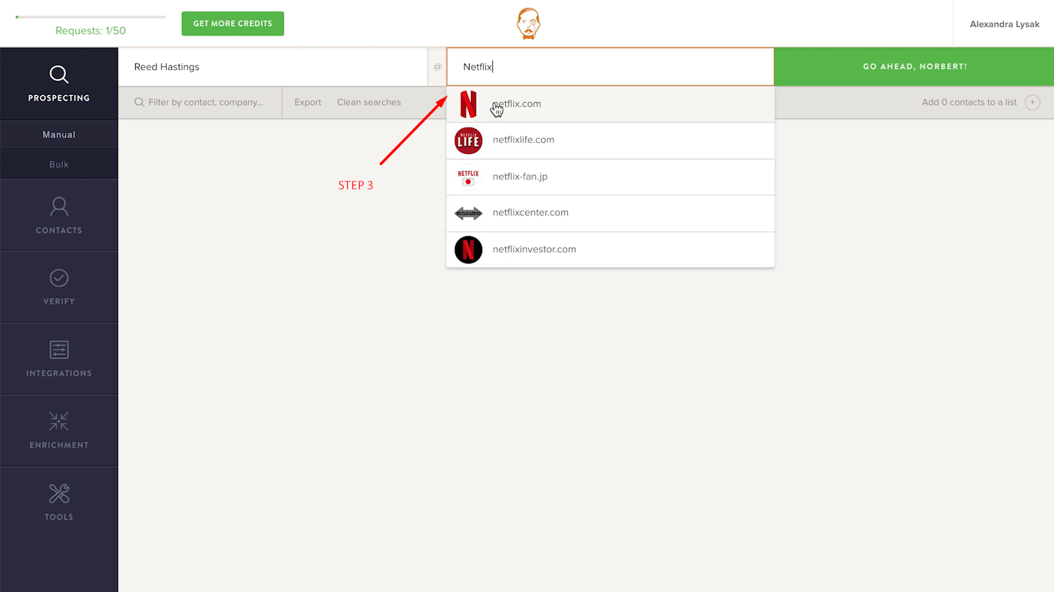This screenshot has height=592, width=1054.
Task: Focus the Filter by contact, company field
Action: [x=200, y=102]
